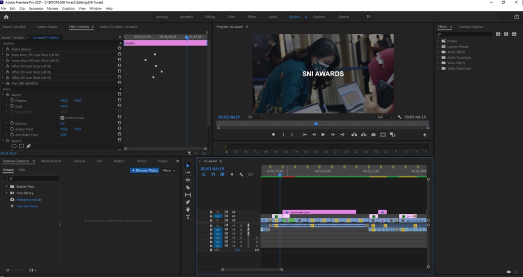Create 4-point polygon mask under Opacity
This screenshot has width=523, height=277.
click(21, 146)
